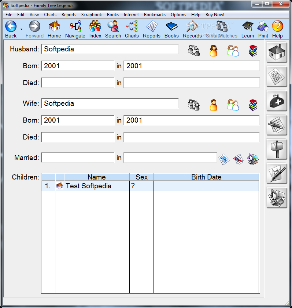
Task: Open the Scrapbook menu
Action: pyautogui.click(x=92, y=15)
